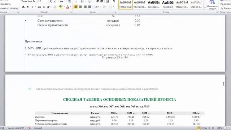Viewport: 231px width, 130px height.
Task: Open highlight color dropdown arrow
Action: coord(64,7)
